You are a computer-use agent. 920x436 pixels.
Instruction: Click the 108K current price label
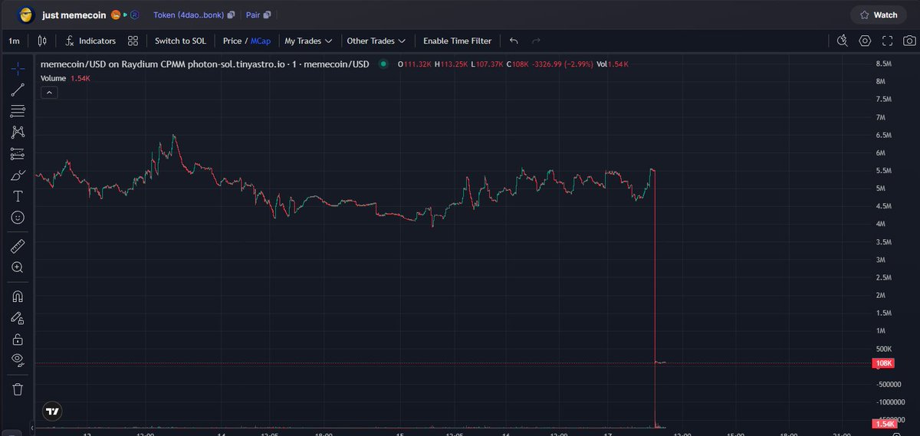(x=884, y=363)
